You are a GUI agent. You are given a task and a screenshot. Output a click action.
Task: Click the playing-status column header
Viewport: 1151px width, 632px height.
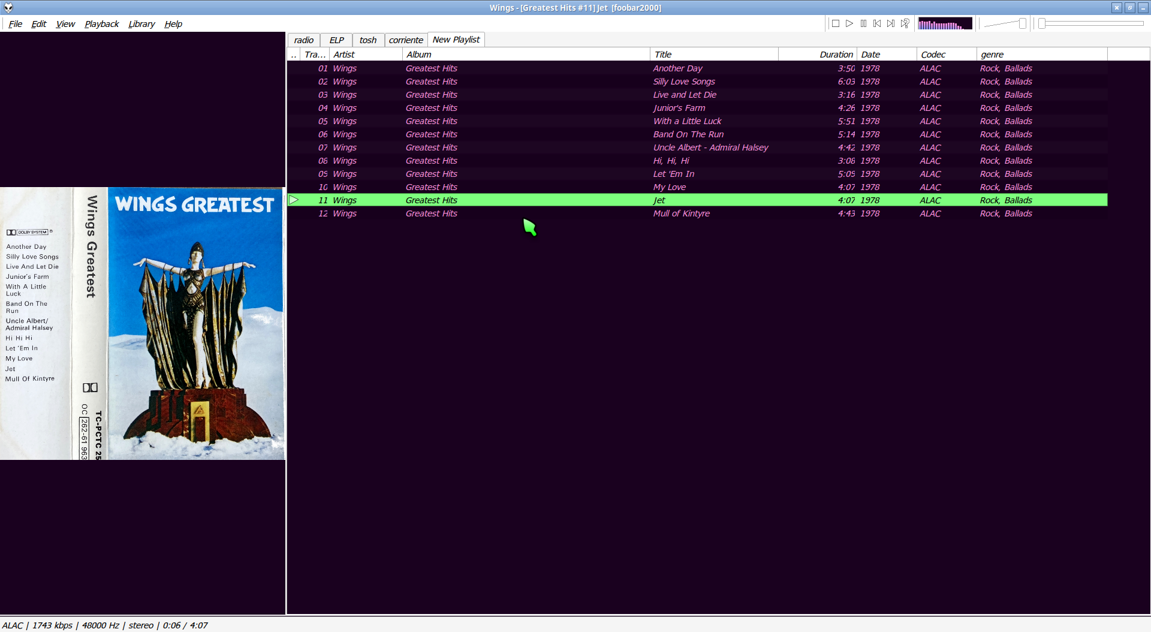point(294,55)
